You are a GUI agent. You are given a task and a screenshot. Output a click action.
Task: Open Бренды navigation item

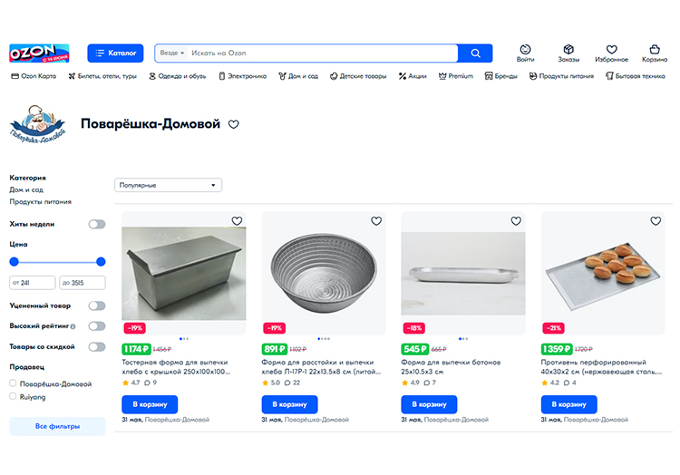(x=500, y=76)
